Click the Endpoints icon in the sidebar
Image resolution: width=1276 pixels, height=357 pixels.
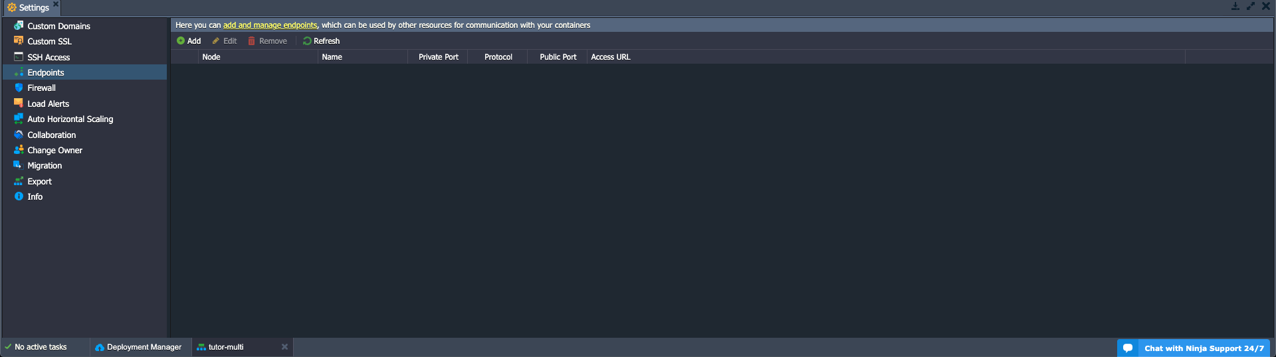[19, 72]
